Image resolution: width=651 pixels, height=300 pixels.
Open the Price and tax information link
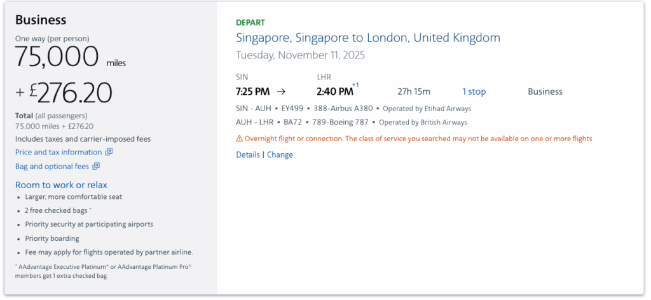(x=58, y=153)
